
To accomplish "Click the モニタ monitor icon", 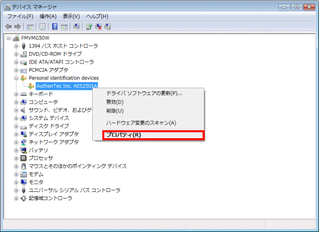I will coord(23,182).
